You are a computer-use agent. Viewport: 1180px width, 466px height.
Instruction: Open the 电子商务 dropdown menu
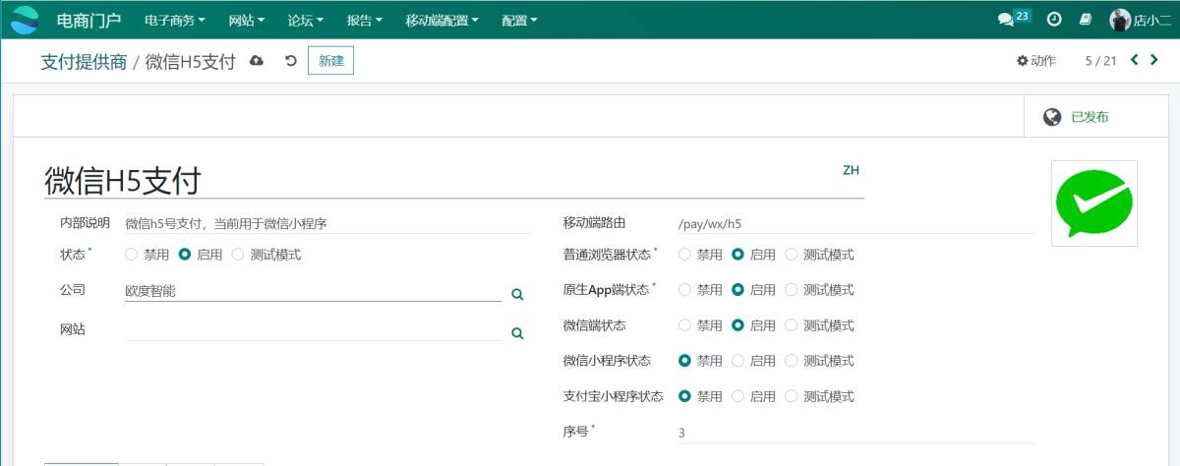(x=174, y=19)
